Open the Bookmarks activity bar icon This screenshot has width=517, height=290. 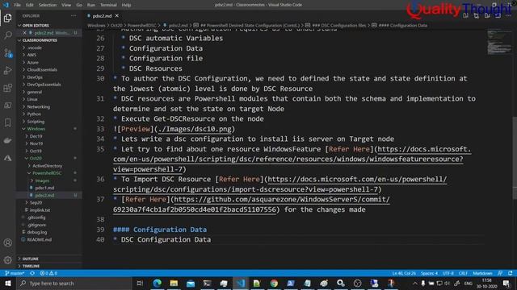pos(7,122)
